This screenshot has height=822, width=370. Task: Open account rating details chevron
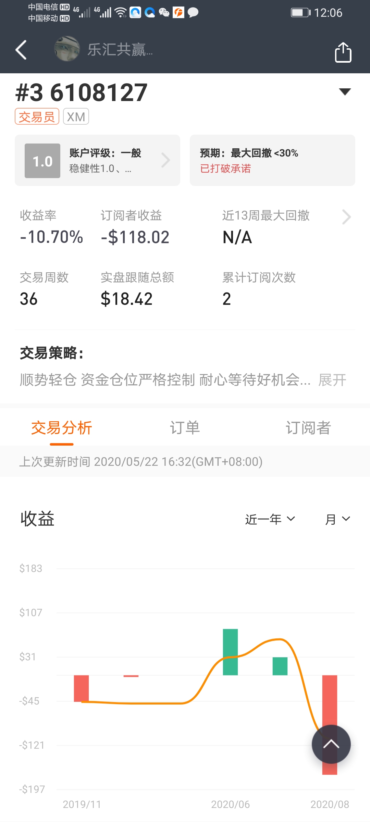click(166, 160)
